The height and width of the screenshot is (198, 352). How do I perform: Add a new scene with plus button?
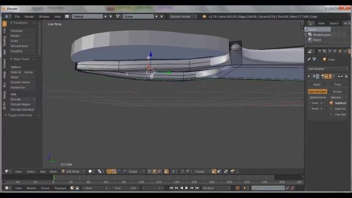pyautogui.click(x=156, y=16)
